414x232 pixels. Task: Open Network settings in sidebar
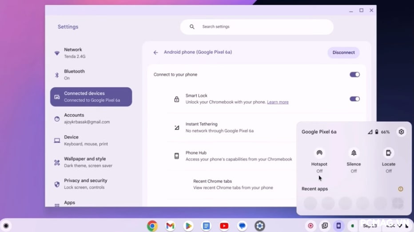91,53
